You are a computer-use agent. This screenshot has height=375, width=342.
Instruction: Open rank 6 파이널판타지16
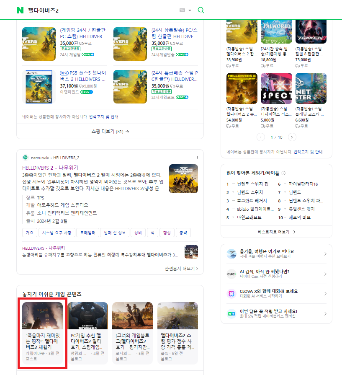coord(303,184)
